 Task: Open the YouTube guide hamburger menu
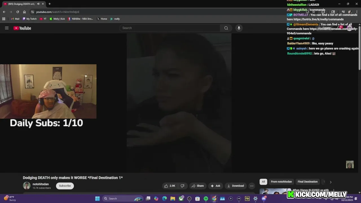(x=7, y=28)
